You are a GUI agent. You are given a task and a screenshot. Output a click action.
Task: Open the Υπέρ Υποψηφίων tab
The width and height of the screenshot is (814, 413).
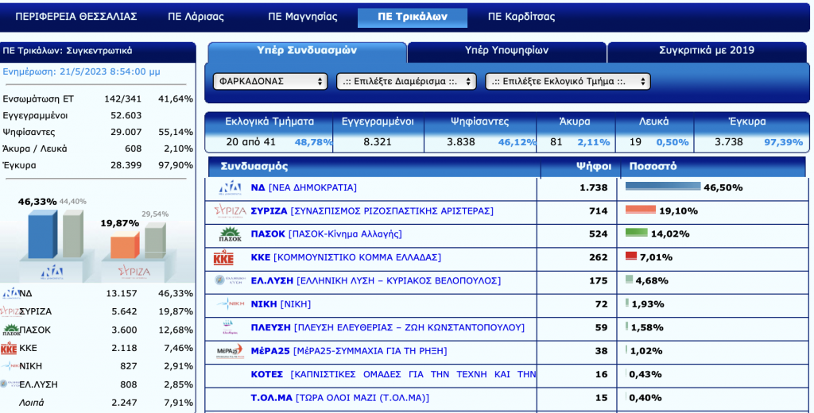coord(506,51)
